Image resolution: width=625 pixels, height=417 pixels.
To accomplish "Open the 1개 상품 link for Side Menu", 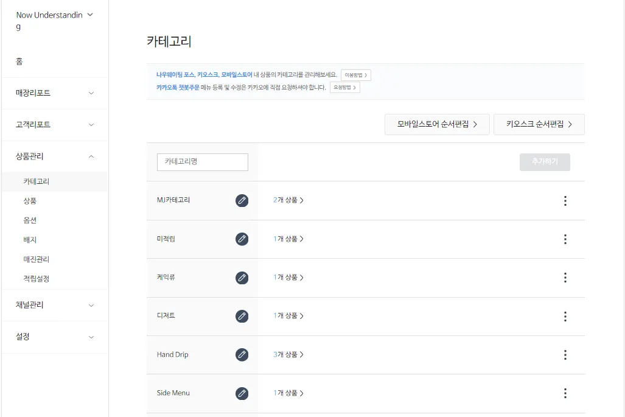I will click(x=288, y=393).
